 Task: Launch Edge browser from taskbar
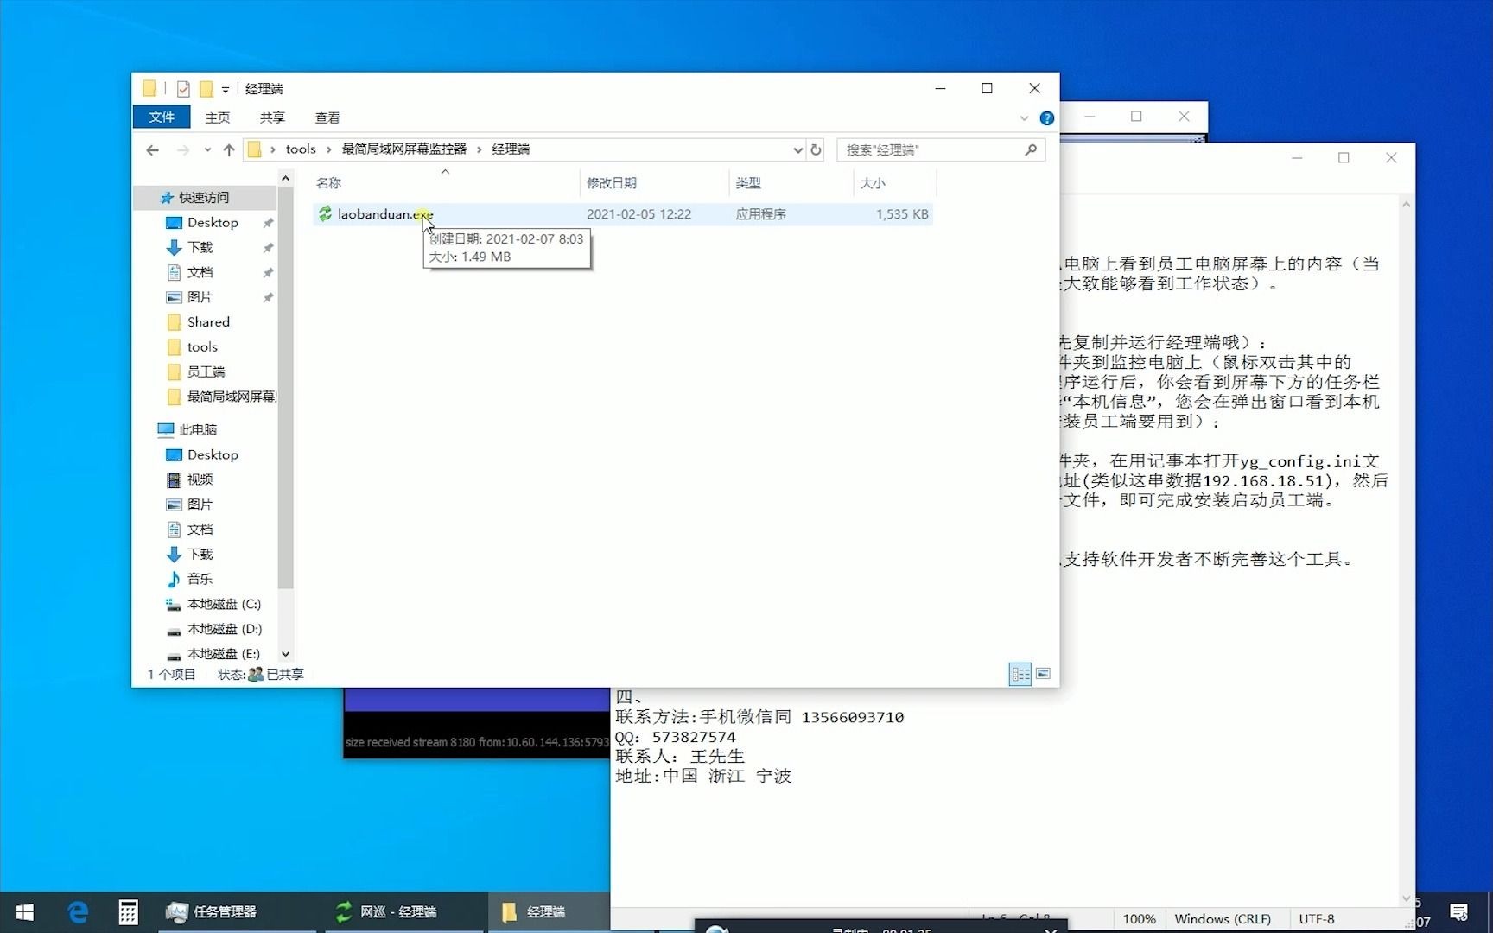78,912
